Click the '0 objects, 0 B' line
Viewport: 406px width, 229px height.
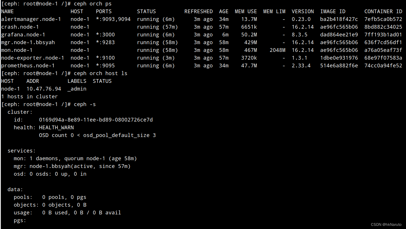click(64, 205)
